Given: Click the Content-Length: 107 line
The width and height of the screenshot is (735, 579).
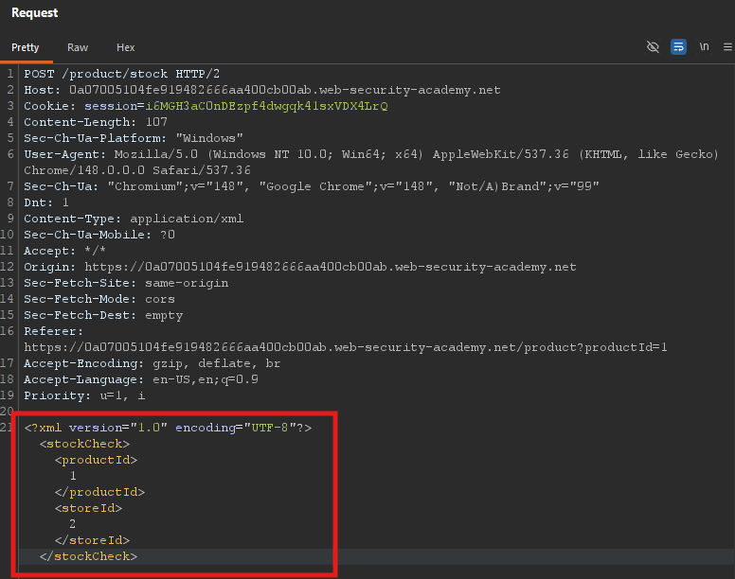Looking at the screenshot, I should point(96,122).
